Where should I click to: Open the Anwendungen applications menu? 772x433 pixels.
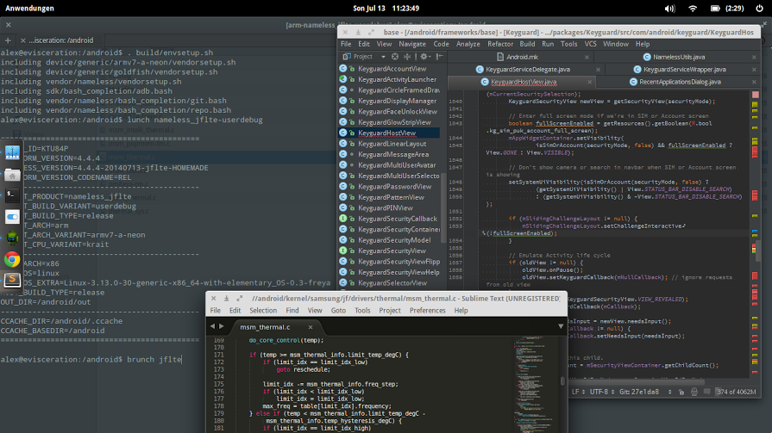(x=29, y=9)
